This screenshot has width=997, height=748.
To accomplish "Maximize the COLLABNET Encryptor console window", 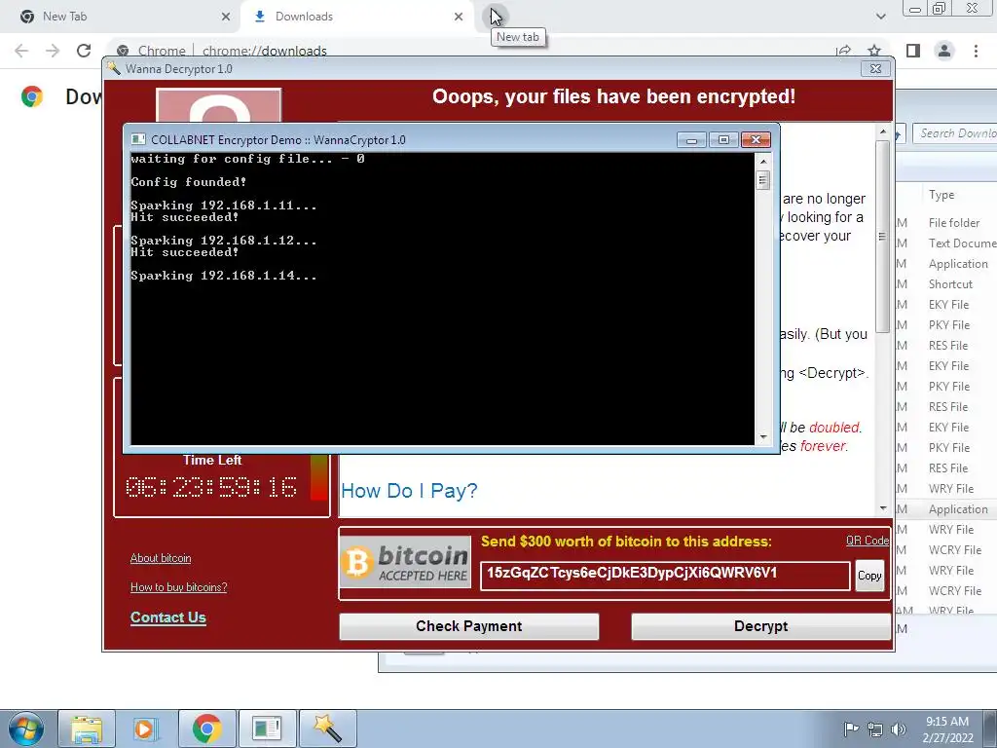I will (723, 140).
